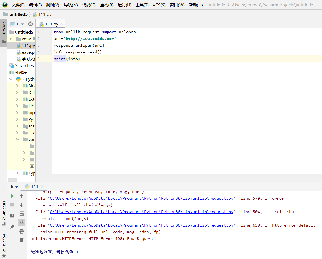Image resolution: width=322 pixels, height=259 pixels.
Task: Expand the site folder node
Action: (x=17, y=133)
